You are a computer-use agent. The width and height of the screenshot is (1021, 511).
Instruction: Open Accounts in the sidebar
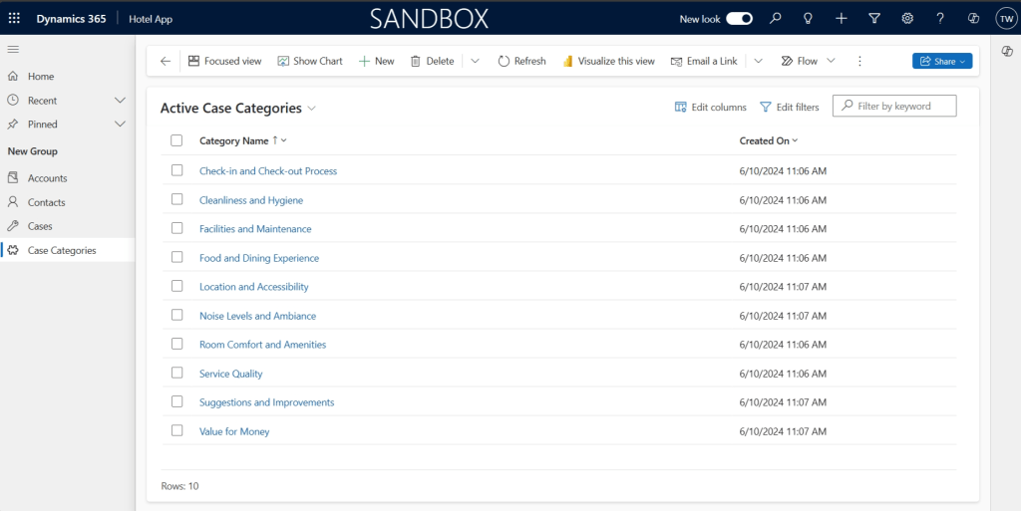68,178
